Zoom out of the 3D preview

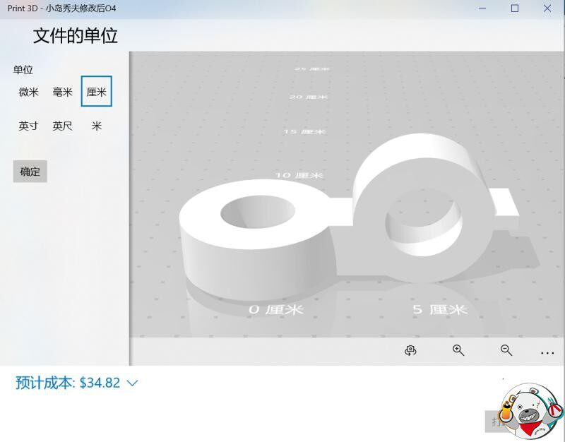click(506, 350)
